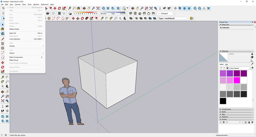Toggle Display Section Cuts button
Image resolution: width=256 pixels, height=137 pixels.
point(184,8)
